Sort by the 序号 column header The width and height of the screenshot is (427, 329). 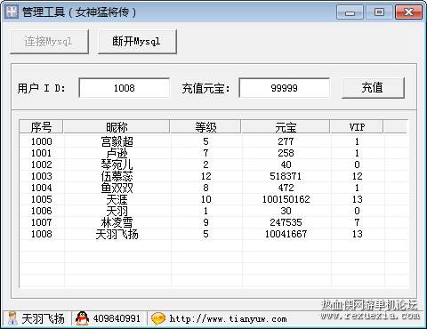click(41, 127)
